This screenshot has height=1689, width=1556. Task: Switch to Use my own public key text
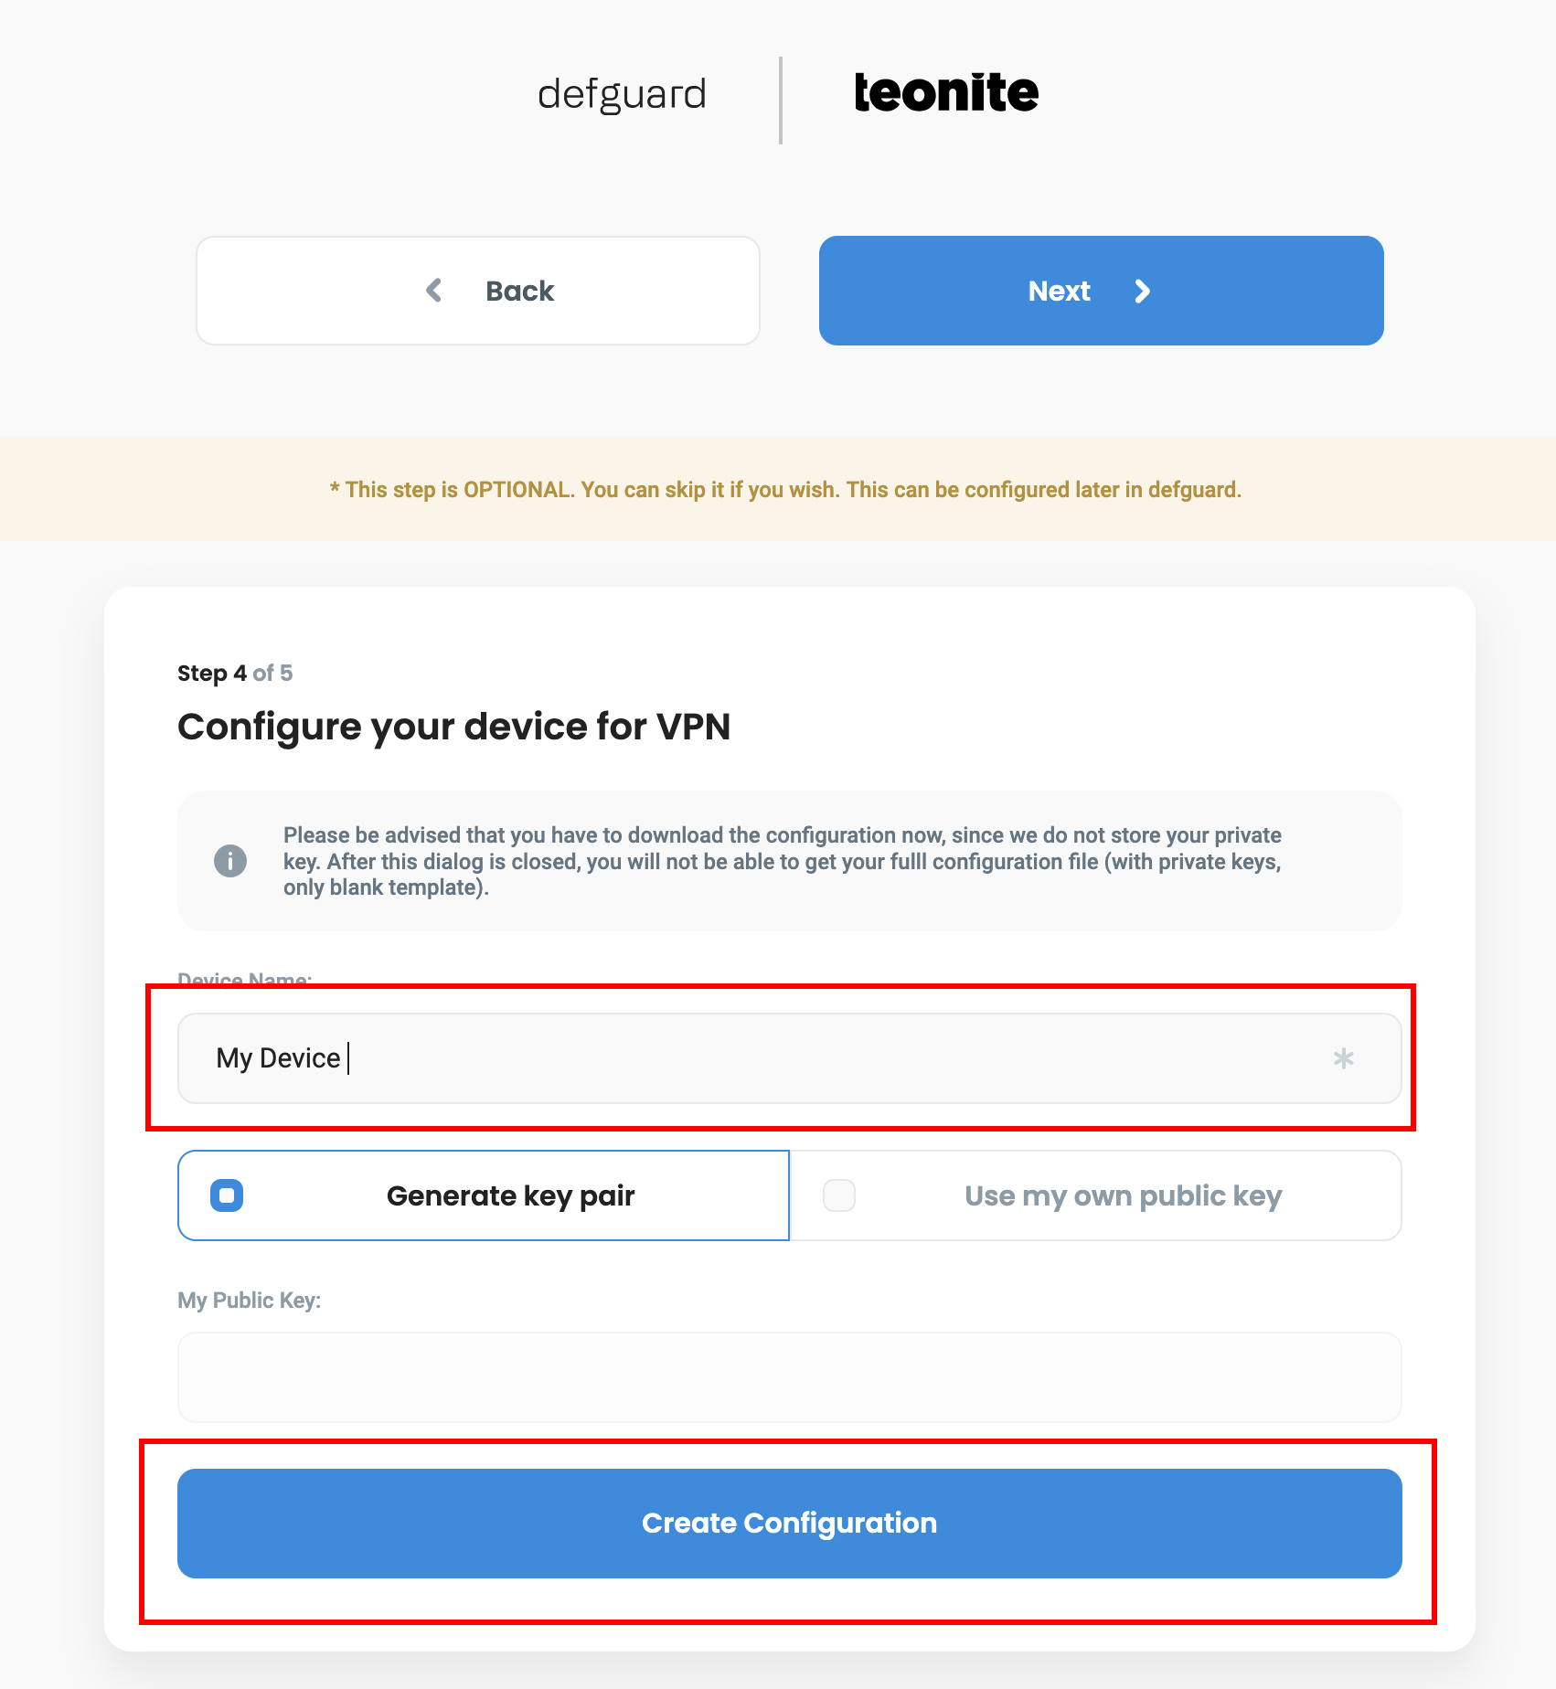pyautogui.click(x=1123, y=1195)
